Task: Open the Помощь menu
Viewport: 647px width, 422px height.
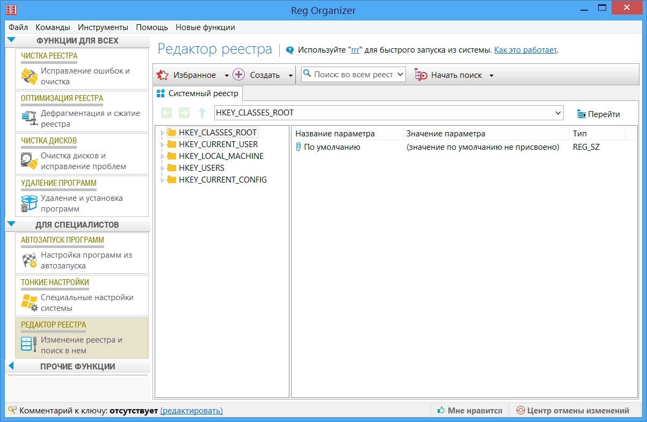Action: click(152, 27)
